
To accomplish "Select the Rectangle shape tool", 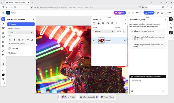I will click(x=3, y=55).
